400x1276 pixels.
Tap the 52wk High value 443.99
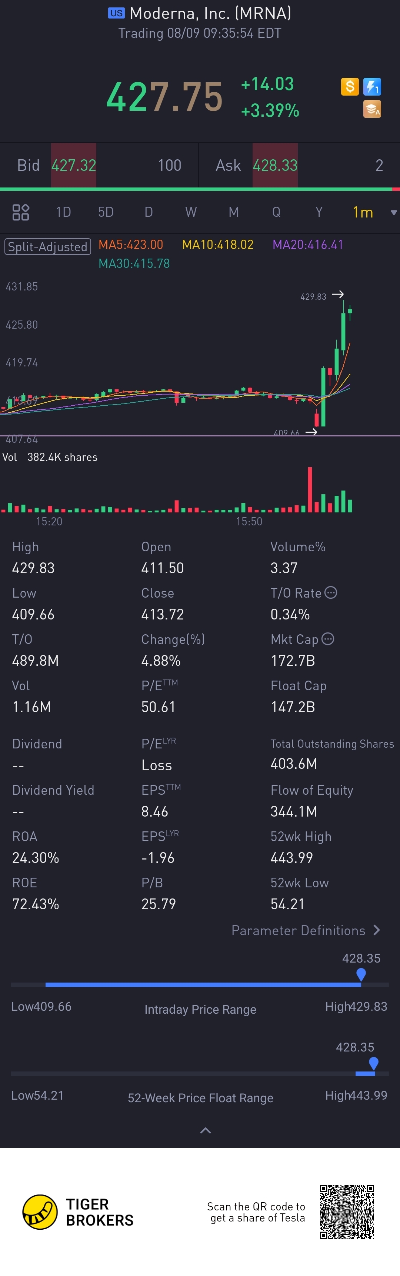(x=291, y=857)
